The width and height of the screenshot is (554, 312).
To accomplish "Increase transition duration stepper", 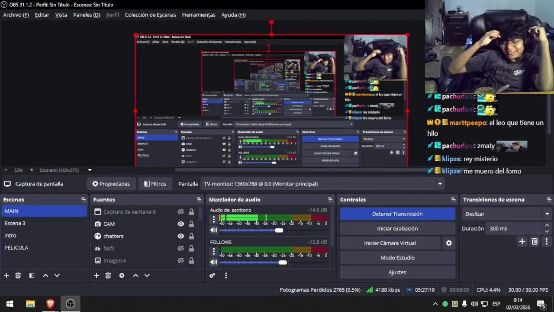I will pos(547,226).
